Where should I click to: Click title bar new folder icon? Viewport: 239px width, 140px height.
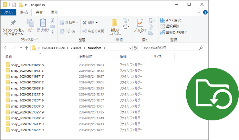coord(21,5)
